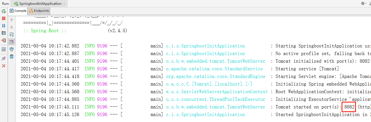Screen dimensions: 371x122
Task: Click timestamp '2021-05-04 10:17:45.111'
Action: click(x=50, y=107)
